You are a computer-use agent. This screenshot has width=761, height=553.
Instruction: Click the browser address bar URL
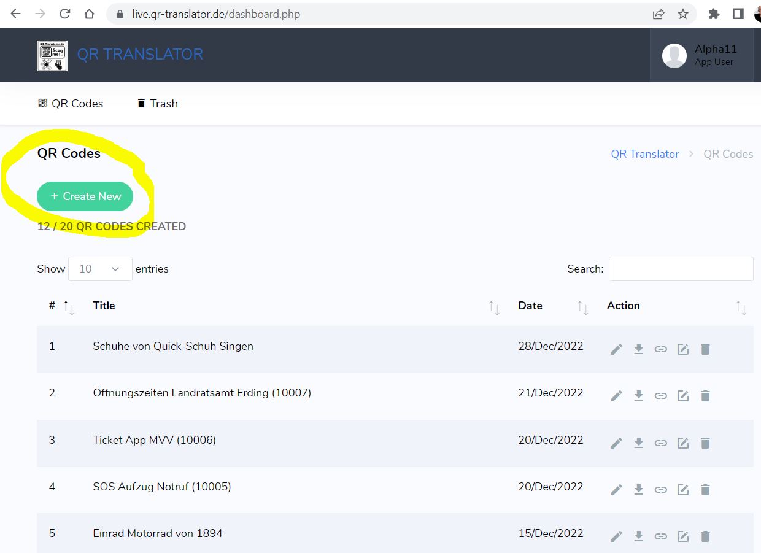[x=216, y=14]
